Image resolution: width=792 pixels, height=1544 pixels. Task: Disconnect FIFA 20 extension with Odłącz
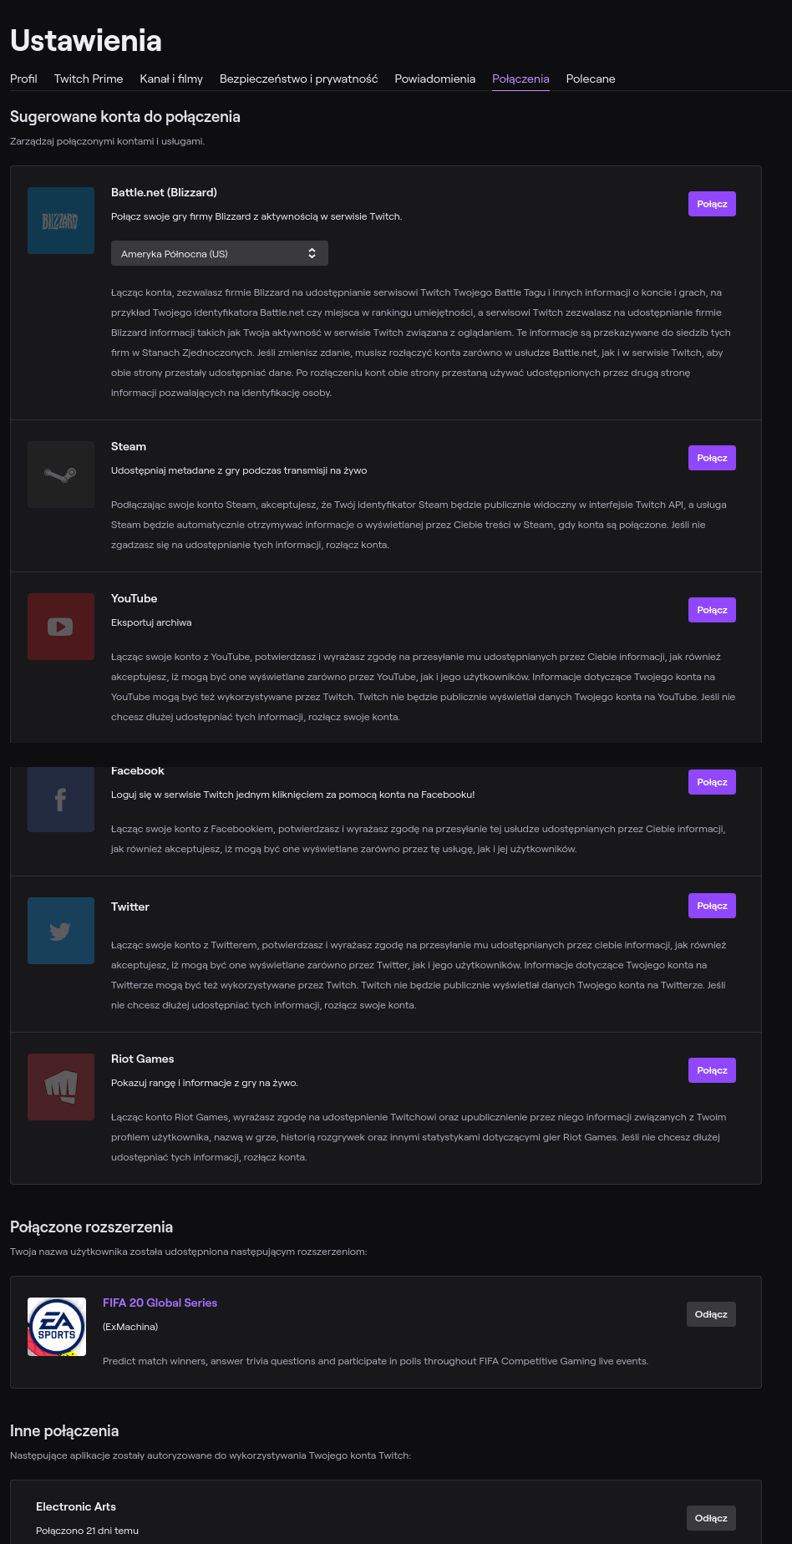(711, 1314)
